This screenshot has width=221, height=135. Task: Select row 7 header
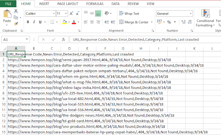tap(3, 87)
